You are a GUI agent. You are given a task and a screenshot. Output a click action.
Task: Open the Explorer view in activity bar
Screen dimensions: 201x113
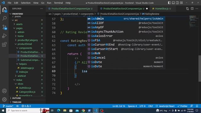coord(4,10)
